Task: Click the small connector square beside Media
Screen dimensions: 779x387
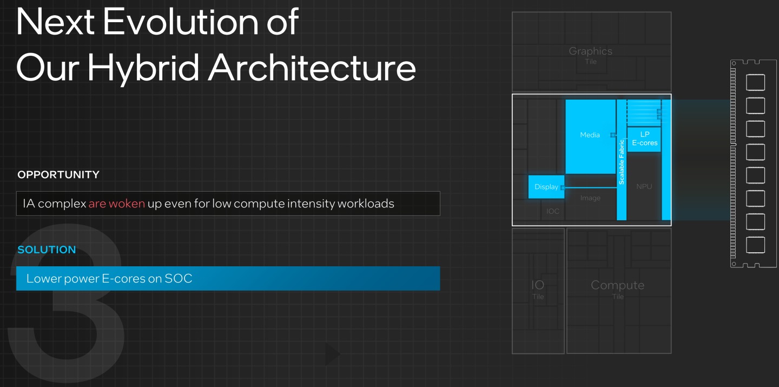Action: [613, 135]
